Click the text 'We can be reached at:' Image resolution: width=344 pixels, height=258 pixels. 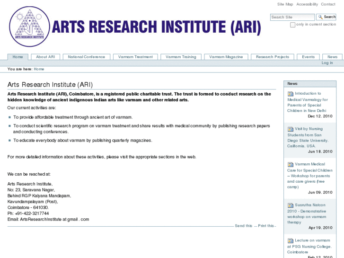pos(29,174)
